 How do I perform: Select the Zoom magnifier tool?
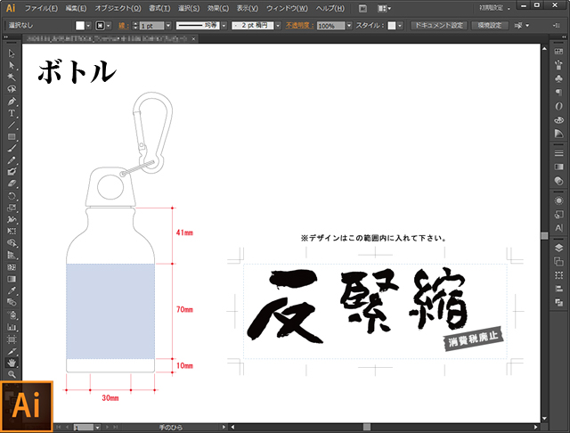click(12, 374)
